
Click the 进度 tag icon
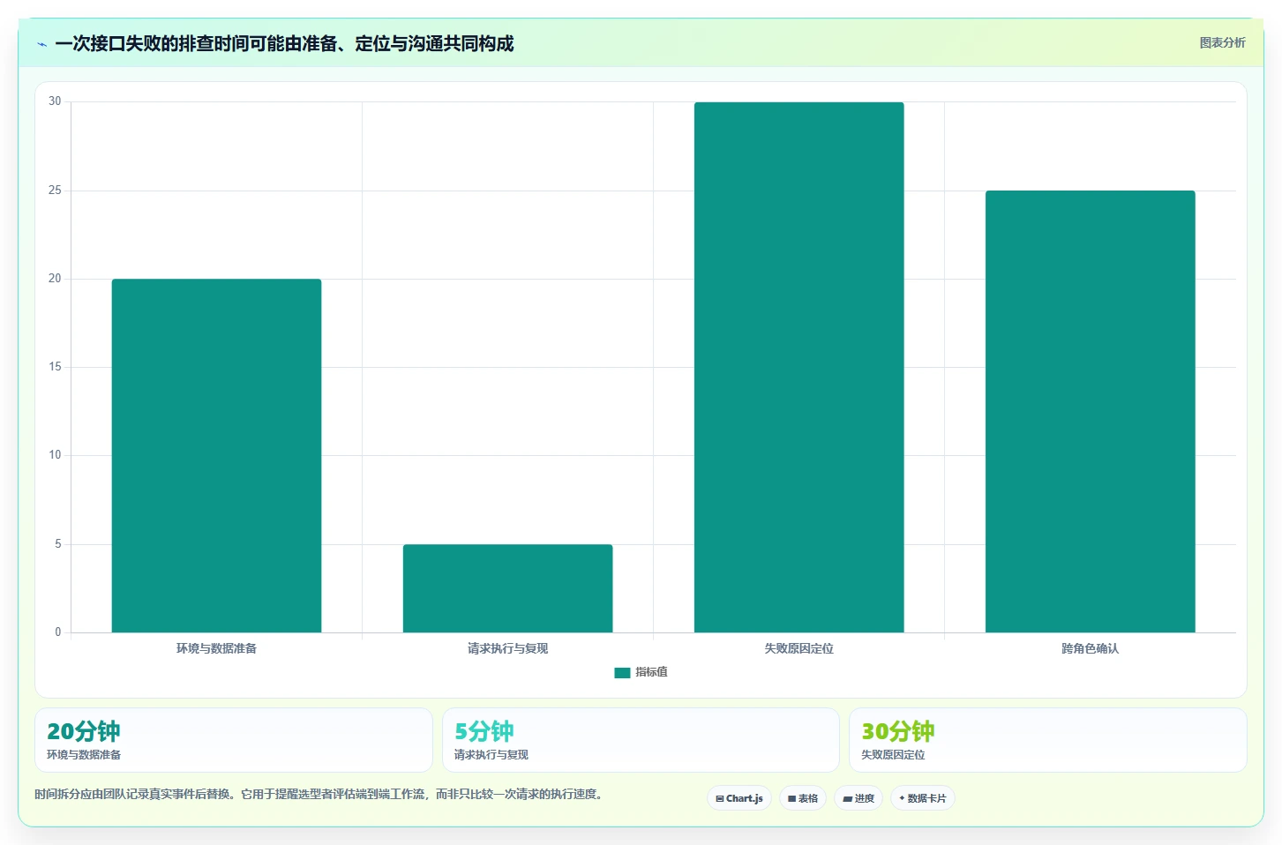tap(847, 798)
